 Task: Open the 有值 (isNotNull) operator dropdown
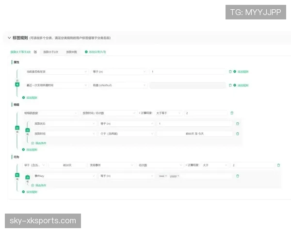tap(119, 85)
